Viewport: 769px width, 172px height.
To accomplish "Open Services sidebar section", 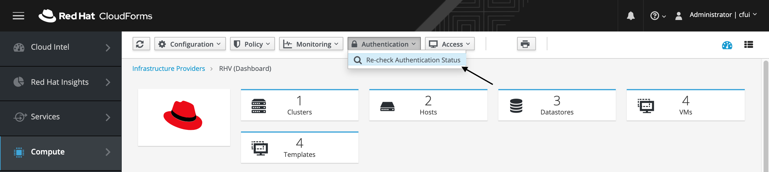I will pos(61,118).
